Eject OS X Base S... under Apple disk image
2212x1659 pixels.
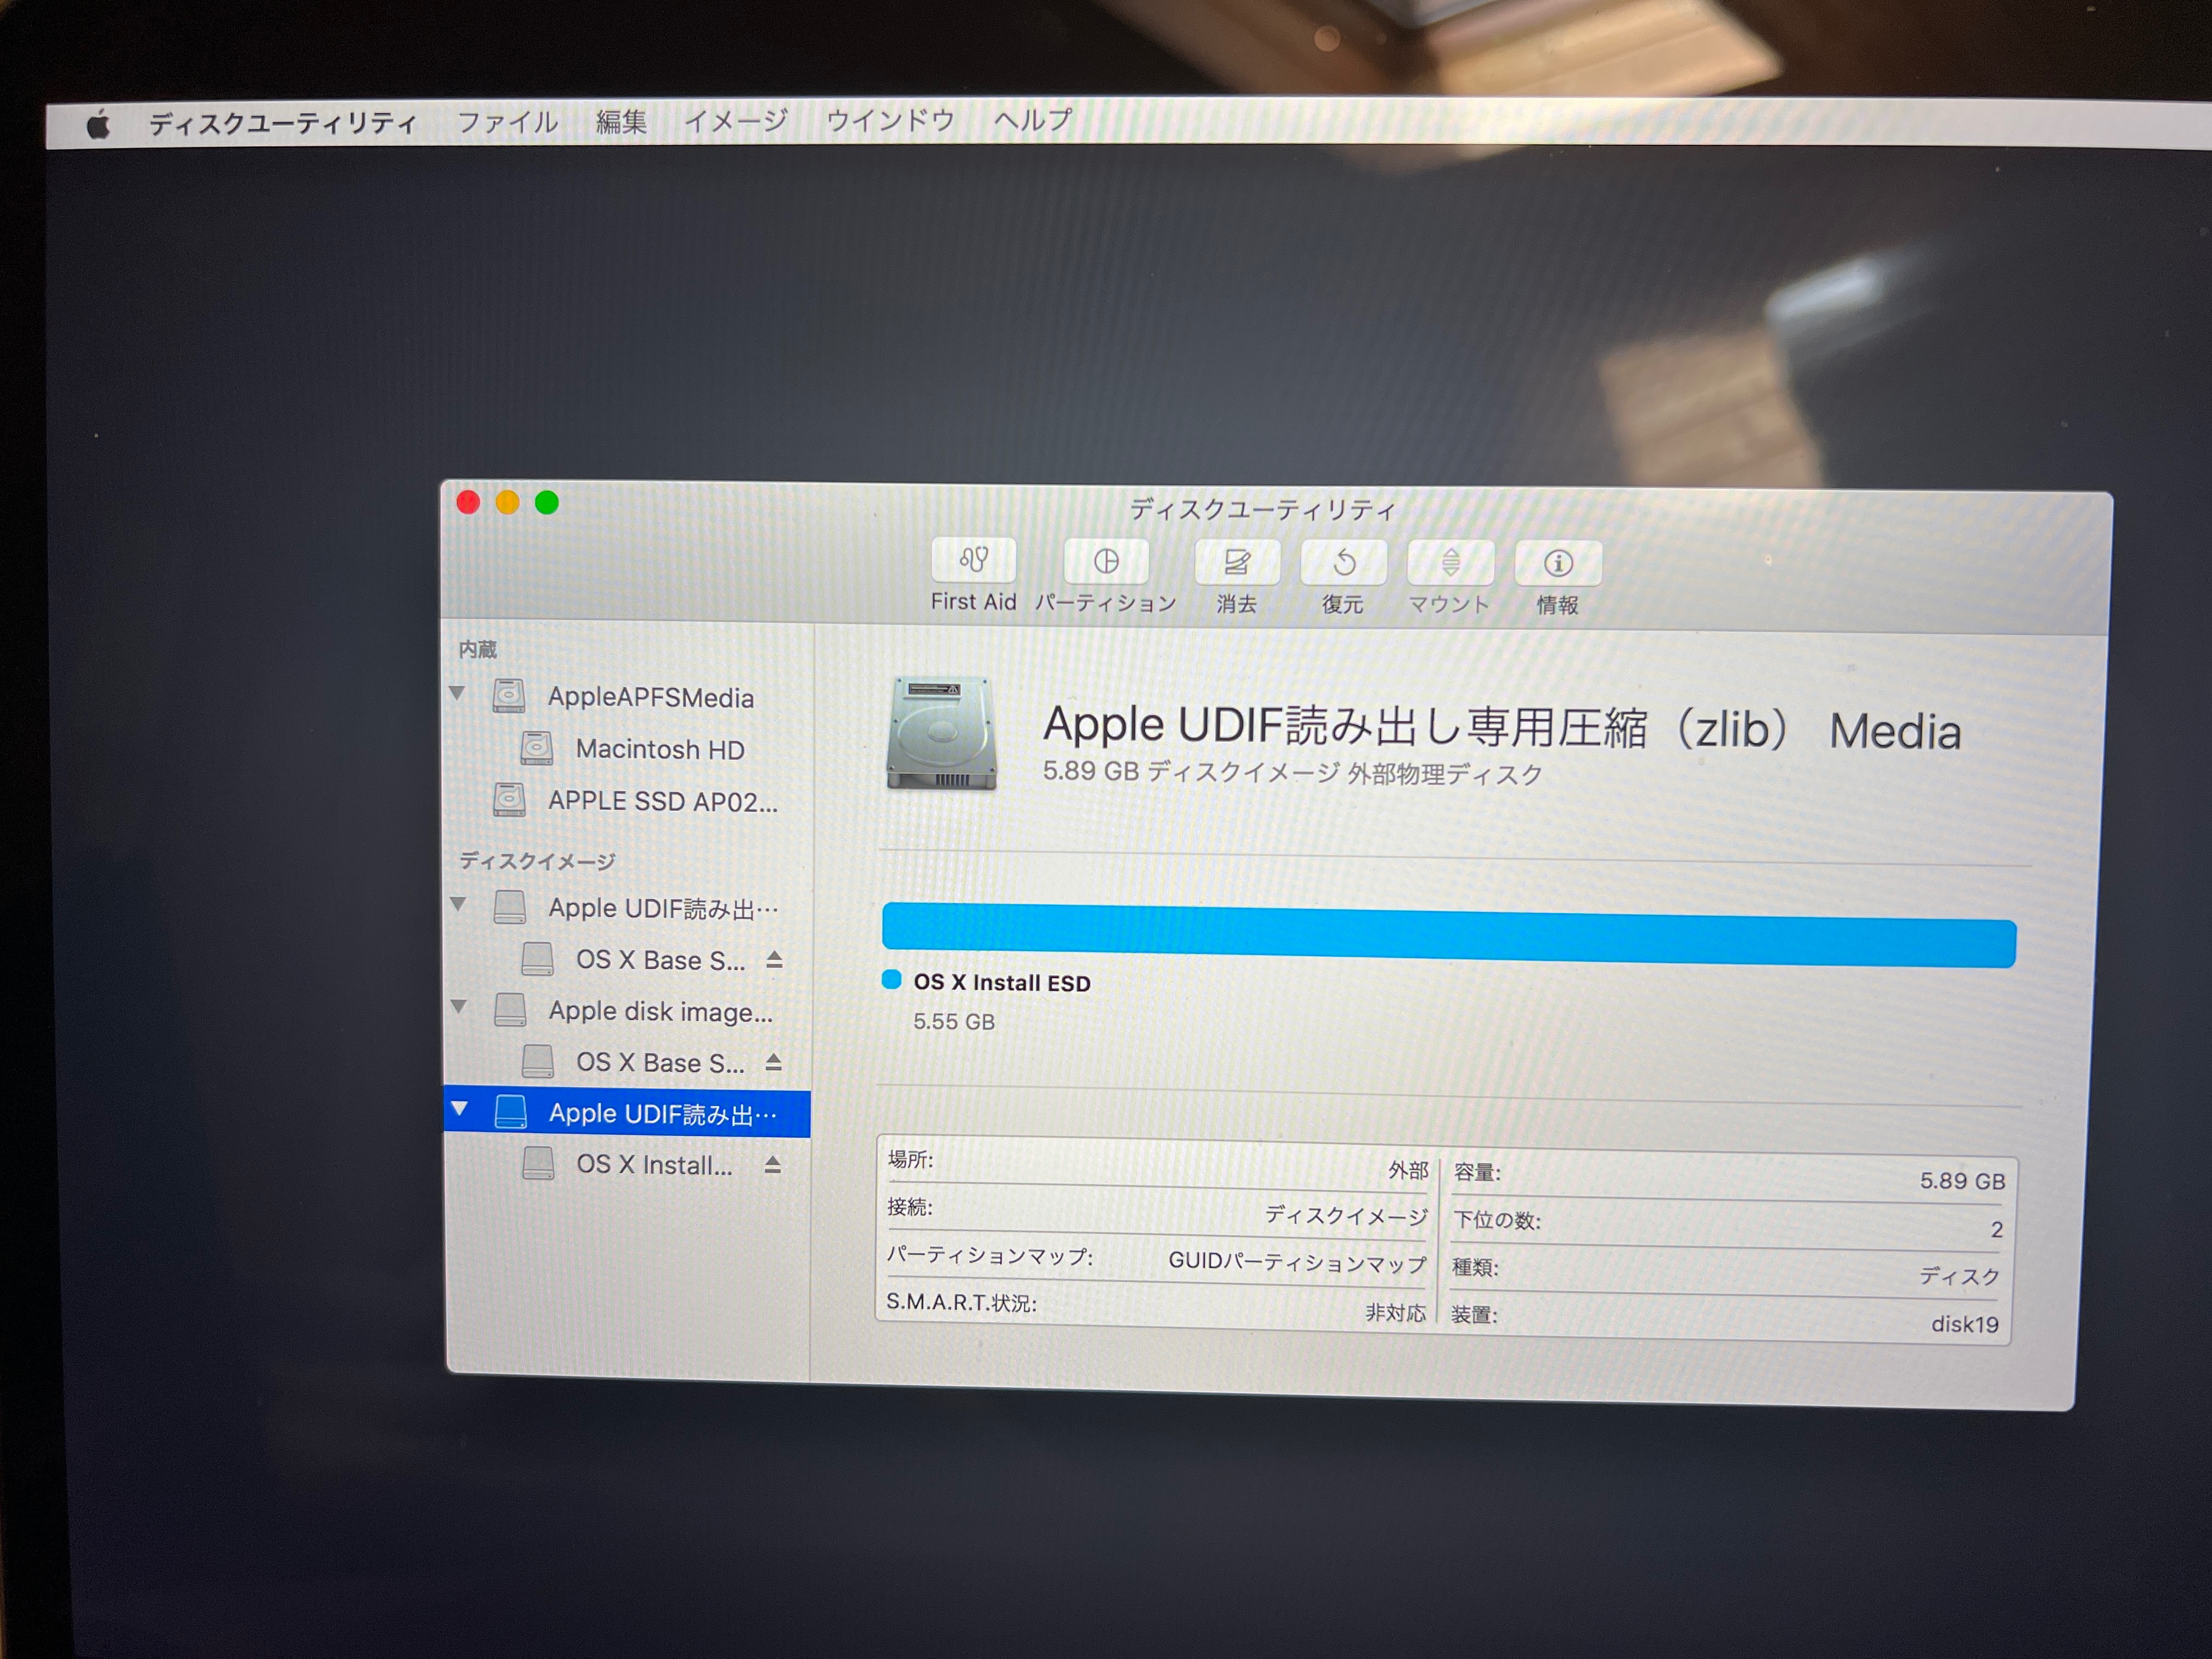(773, 1062)
